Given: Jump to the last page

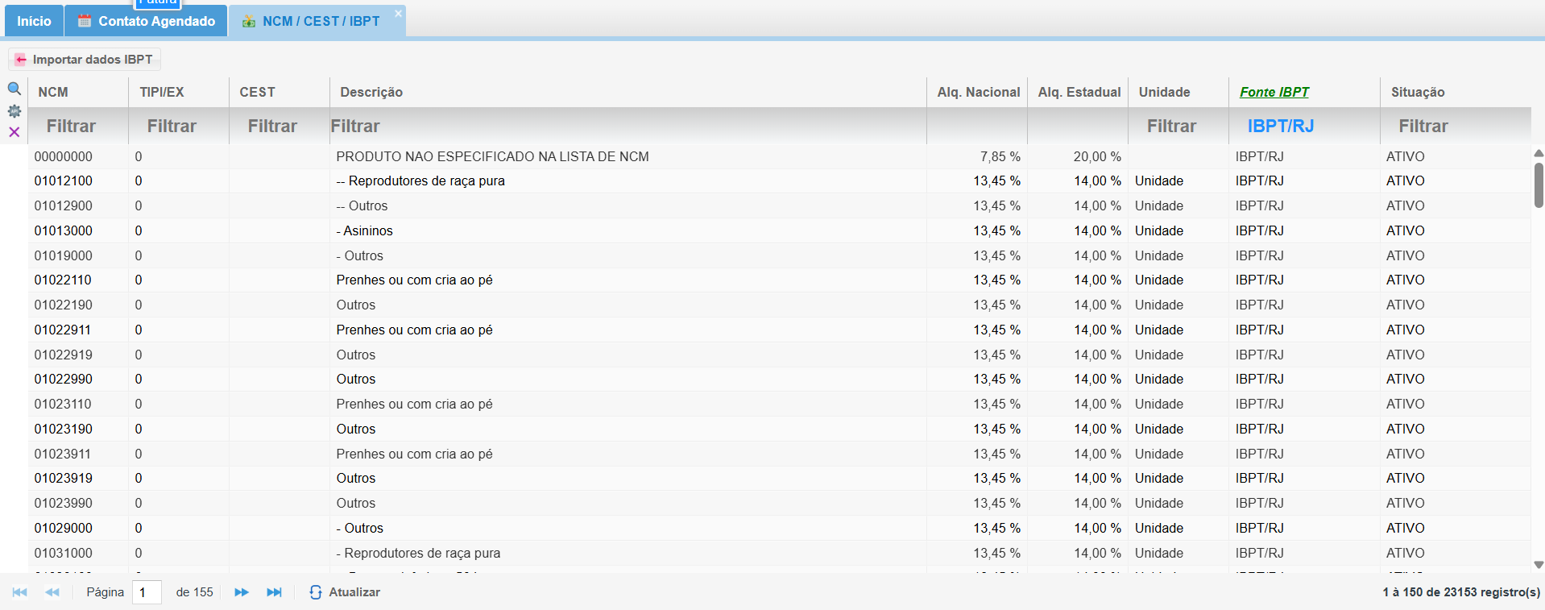Looking at the screenshot, I should click(274, 592).
